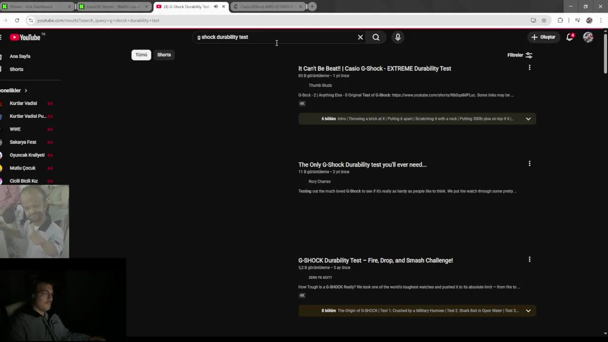Open the browser media control icon
The width and height of the screenshot is (608, 342).
click(577, 20)
